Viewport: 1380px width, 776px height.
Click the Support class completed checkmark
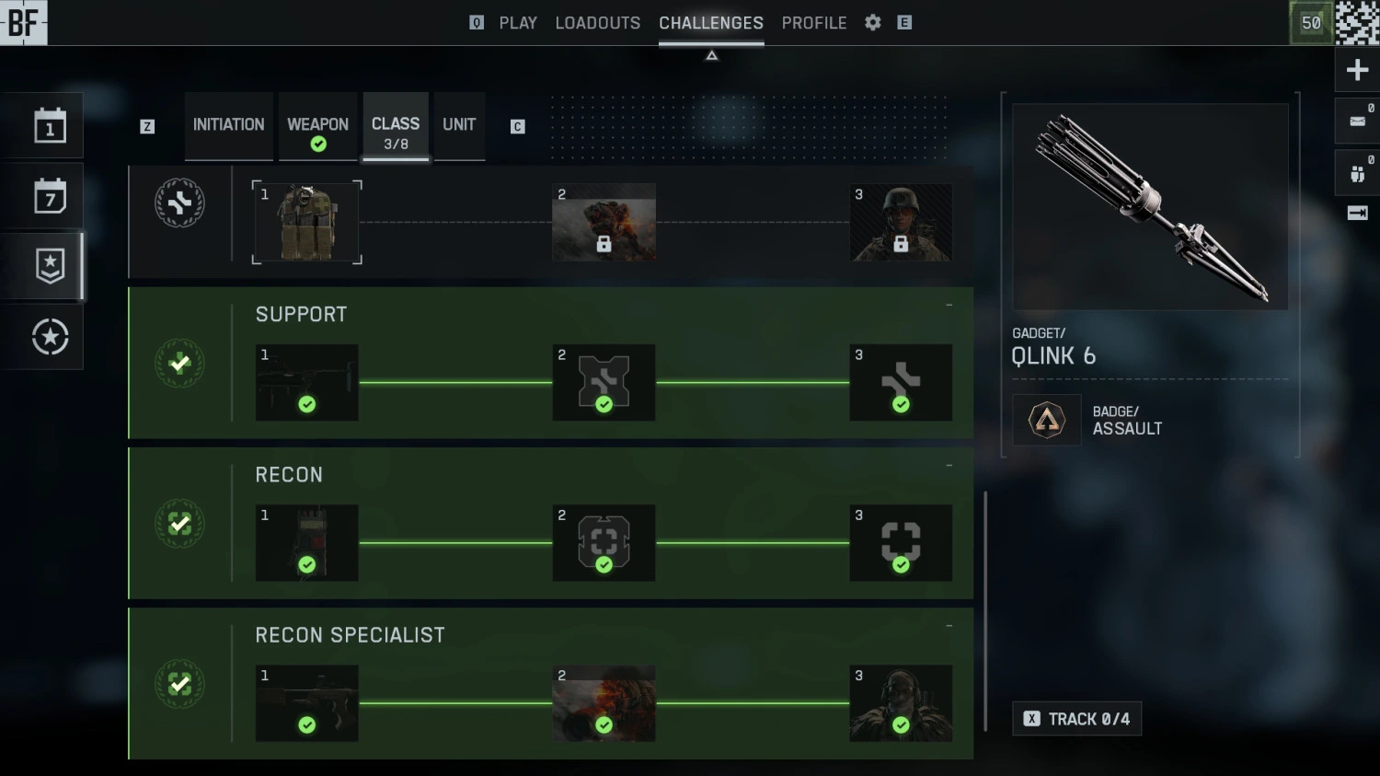pyautogui.click(x=179, y=364)
